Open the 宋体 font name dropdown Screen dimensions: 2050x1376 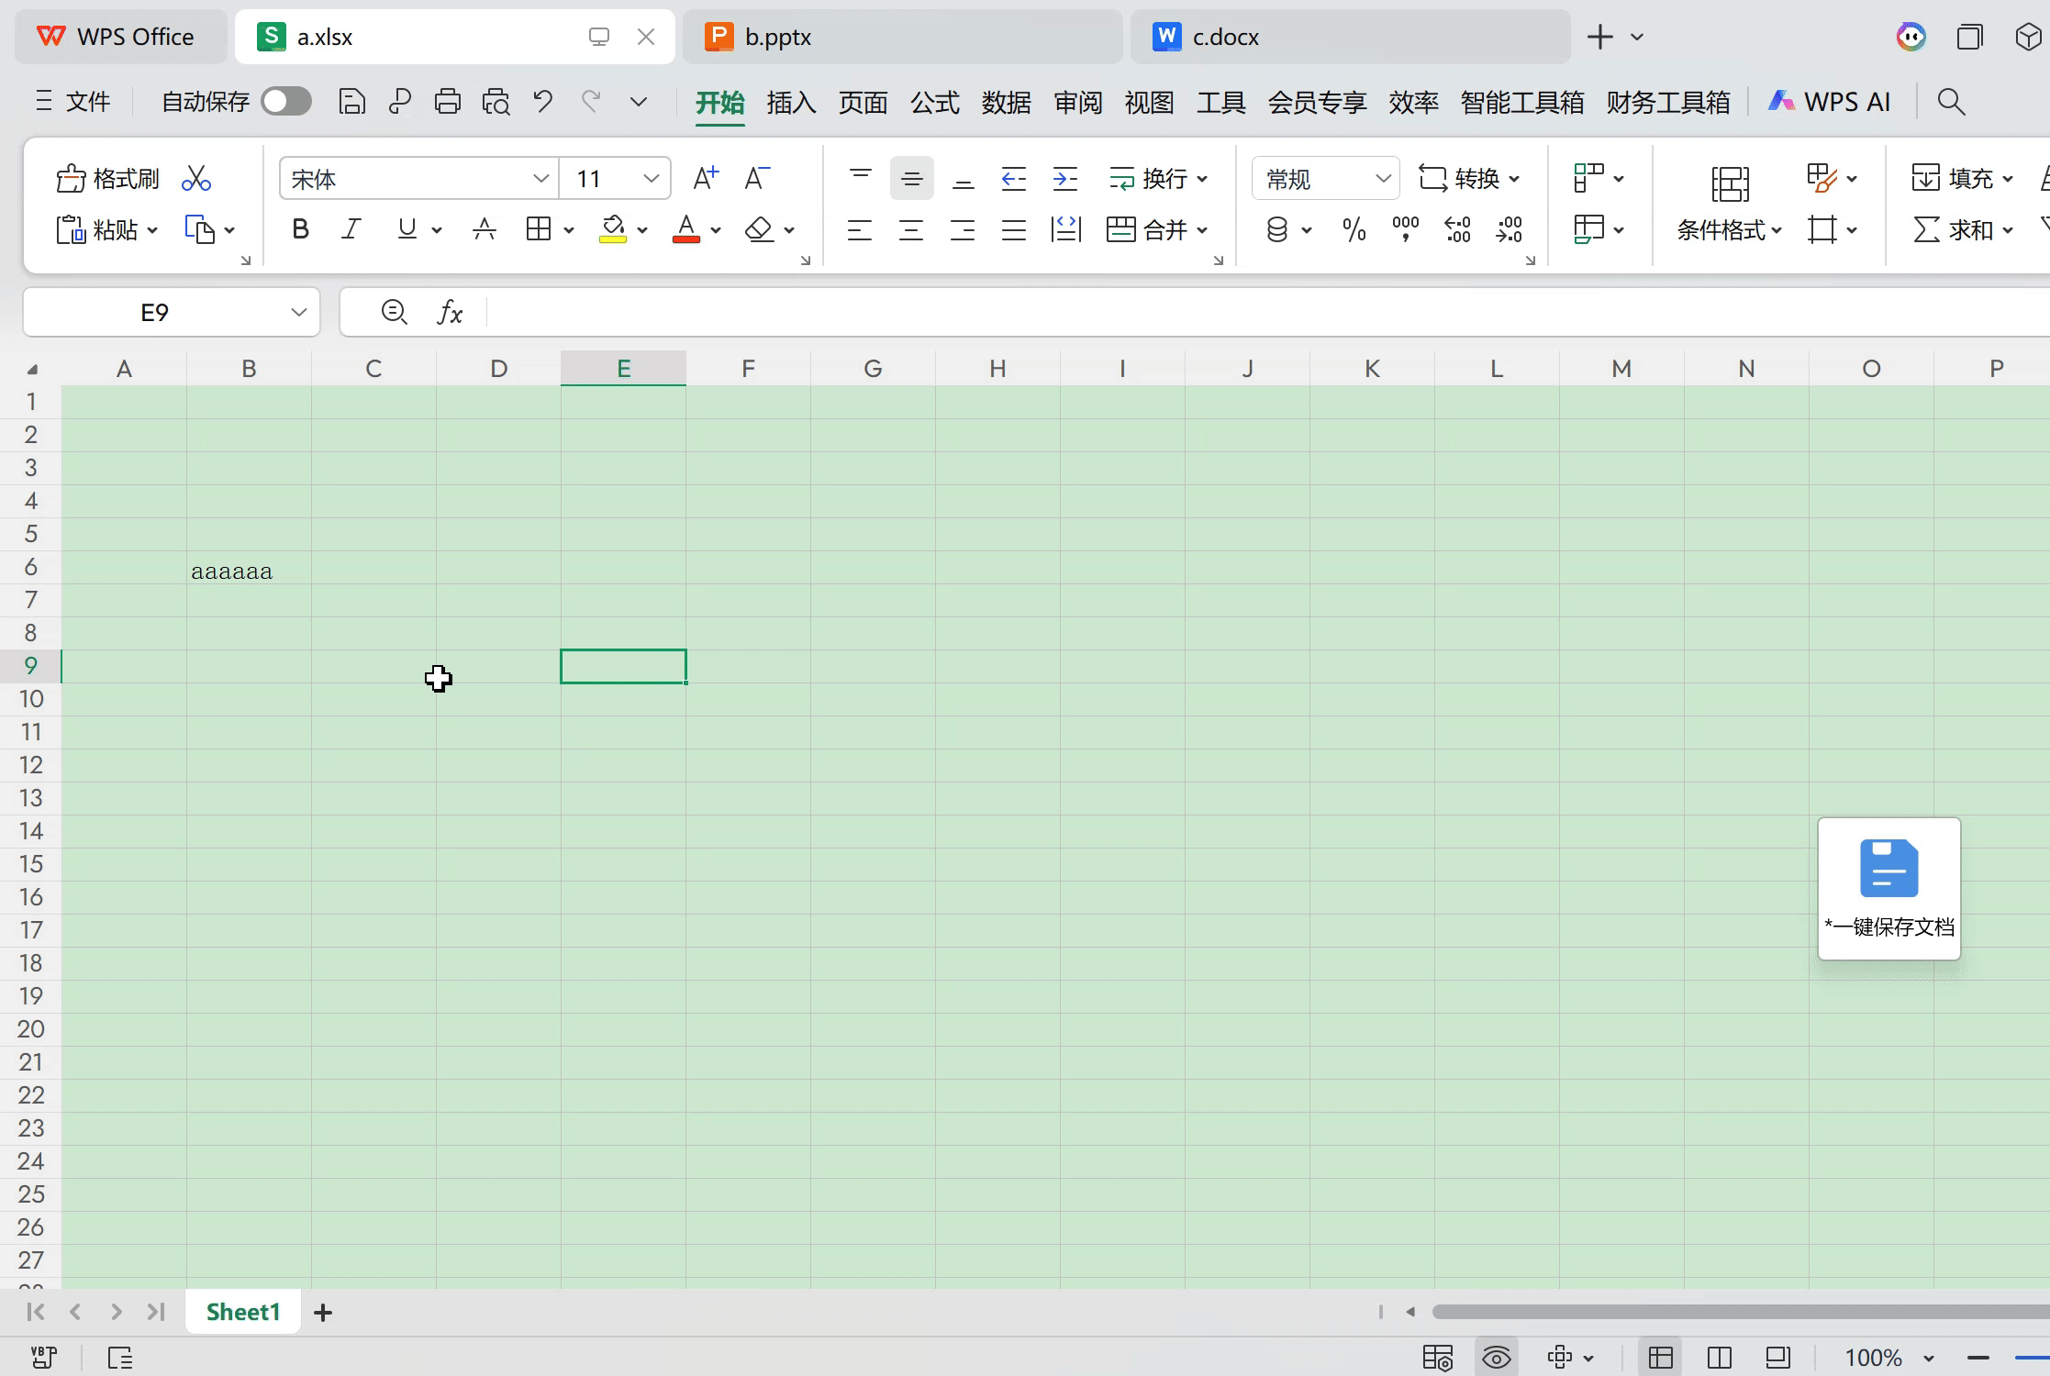[x=540, y=179]
